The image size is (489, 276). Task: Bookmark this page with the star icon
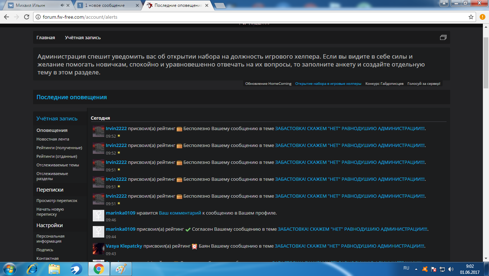pos(471,17)
